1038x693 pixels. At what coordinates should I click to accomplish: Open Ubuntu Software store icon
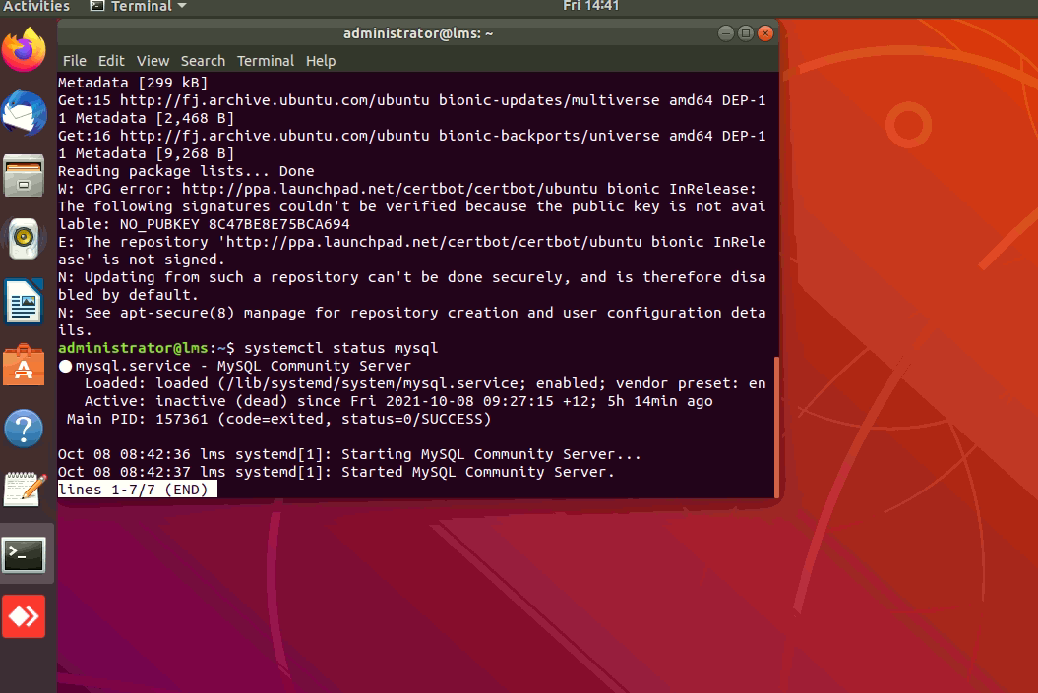point(25,365)
